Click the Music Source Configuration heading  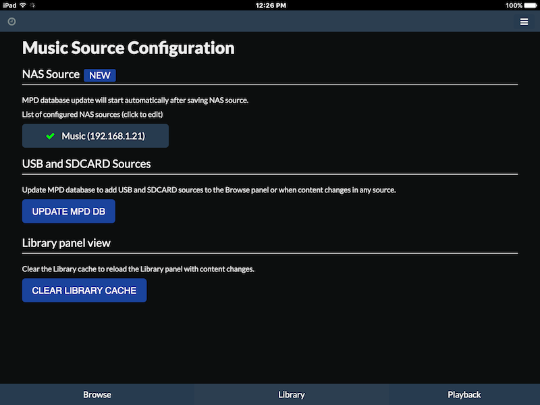coord(128,48)
